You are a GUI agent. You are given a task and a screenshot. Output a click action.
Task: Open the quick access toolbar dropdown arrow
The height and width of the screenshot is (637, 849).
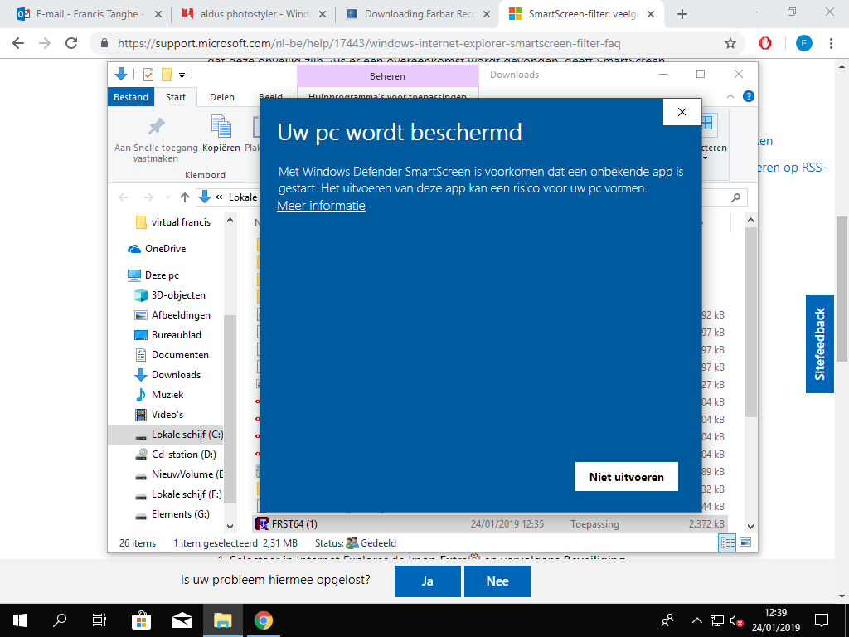tap(182, 75)
